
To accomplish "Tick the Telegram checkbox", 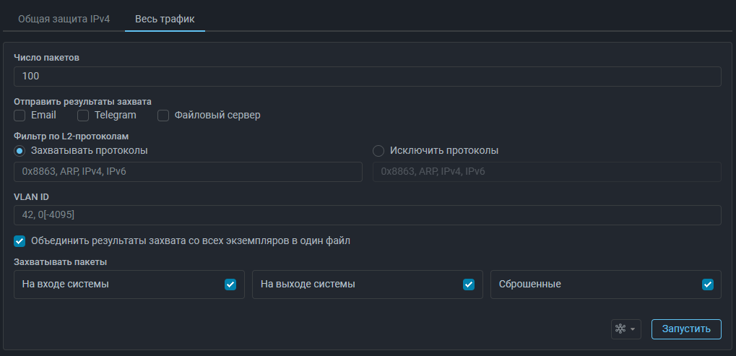I will (x=83, y=115).
